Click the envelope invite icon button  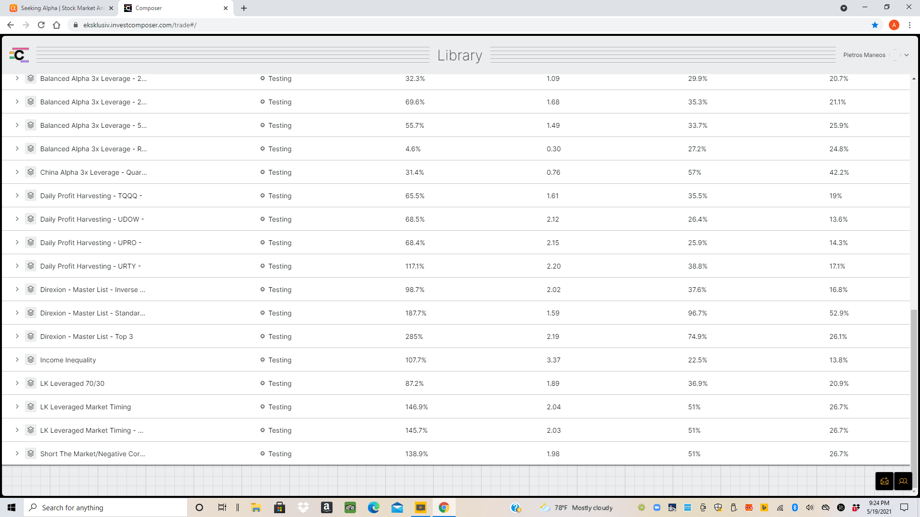pyautogui.click(x=884, y=481)
